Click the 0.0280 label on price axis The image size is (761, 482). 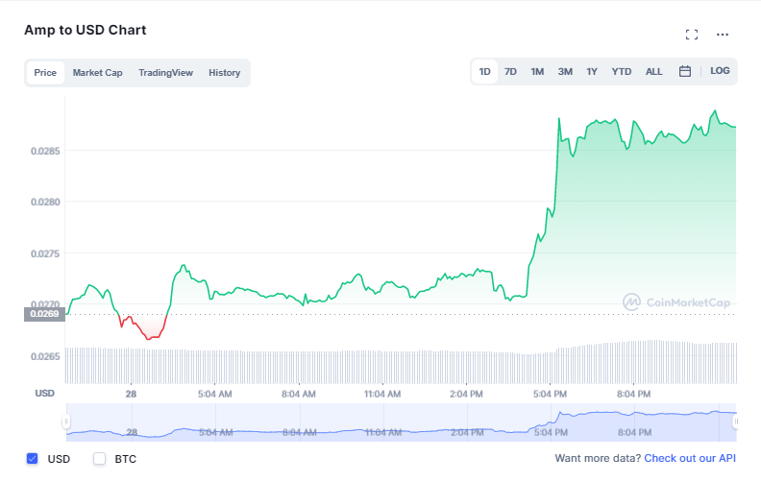point(45,203)
